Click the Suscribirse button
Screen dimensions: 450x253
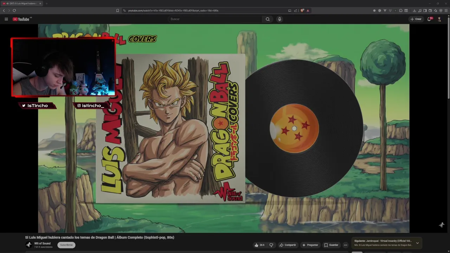(66, 245)
